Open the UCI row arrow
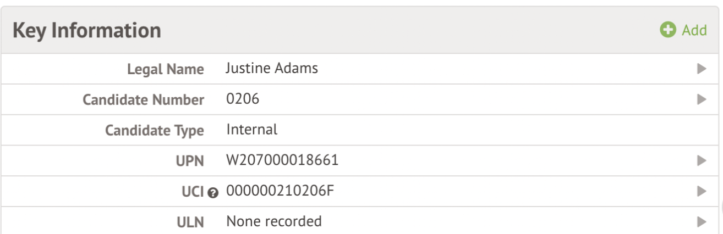723x234 pixels. [x=702, y=191]
